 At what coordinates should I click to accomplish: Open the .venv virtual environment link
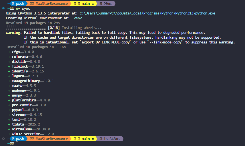pos(77,18)
